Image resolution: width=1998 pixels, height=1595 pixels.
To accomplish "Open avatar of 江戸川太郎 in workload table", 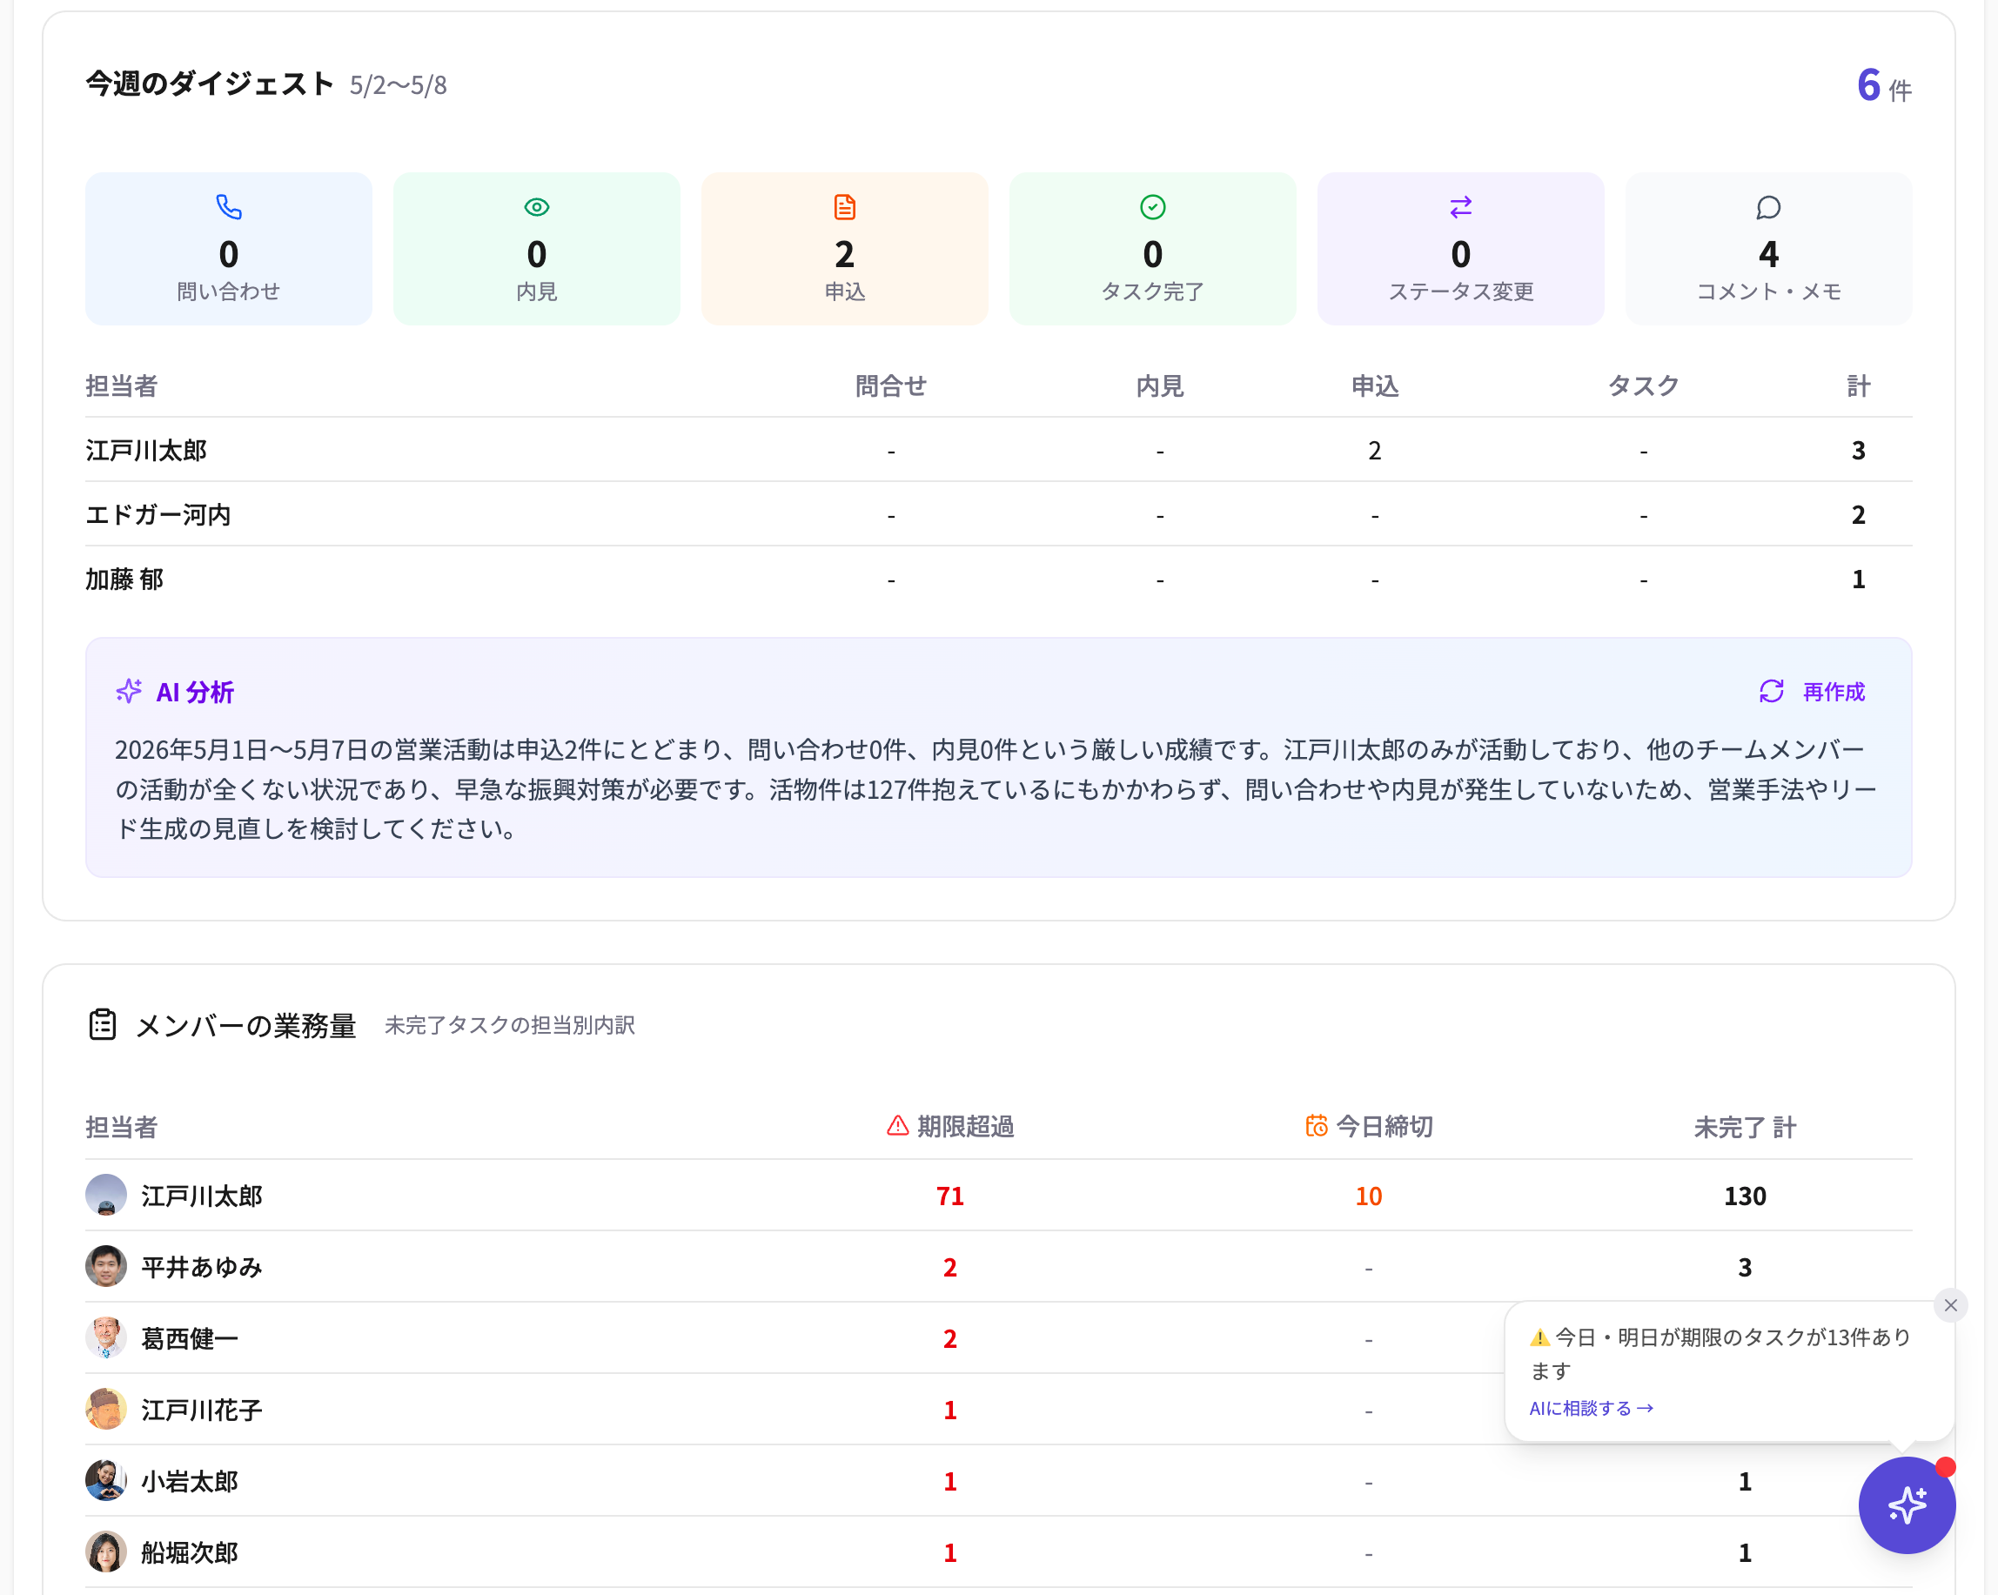I will click(105, 1195).
